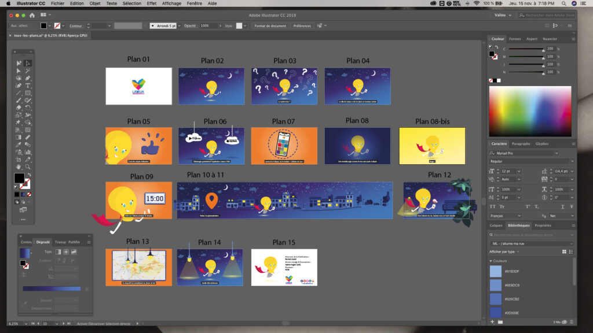The width and height of the screenshot is (593, 333).
Task: Select the Hand tool
Action: [x=19, y=166]
